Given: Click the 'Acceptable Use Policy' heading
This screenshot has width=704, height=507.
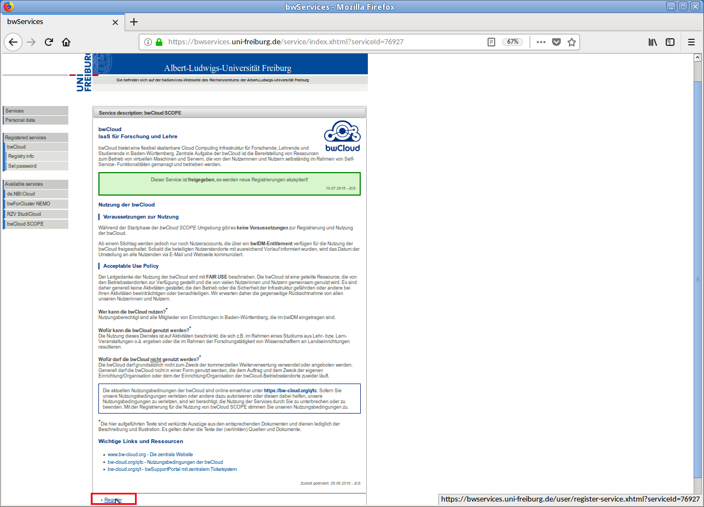Looking at the screenshot, I should pyautogui.click(x=131, y=266).
